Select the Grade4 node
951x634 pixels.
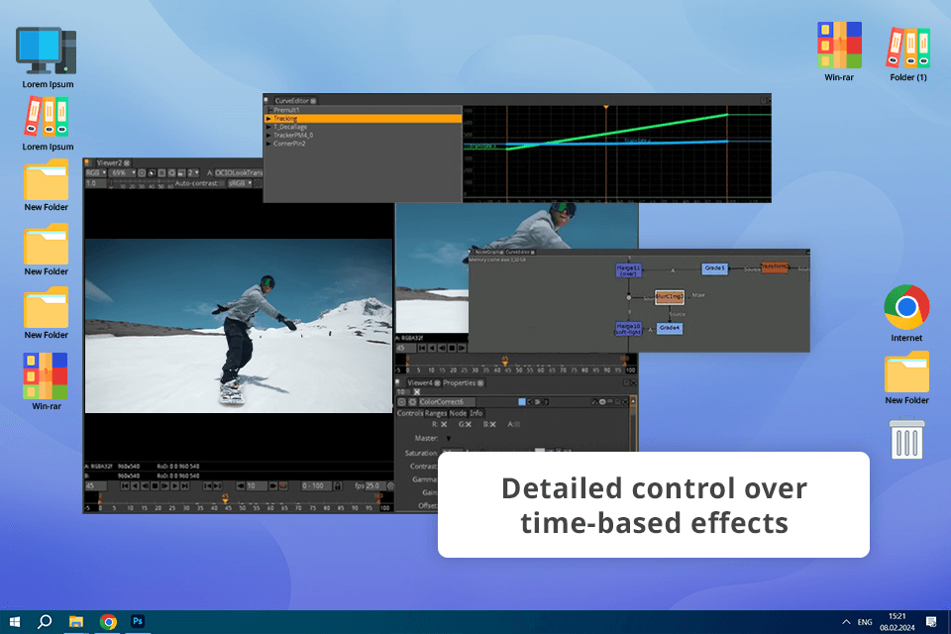click(670, 328)
